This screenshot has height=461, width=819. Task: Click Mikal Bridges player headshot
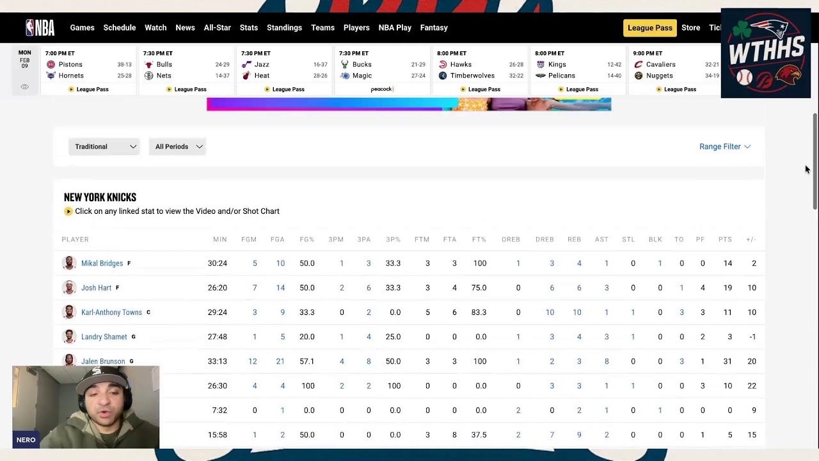pyautogui.click(x=69, y=263)
